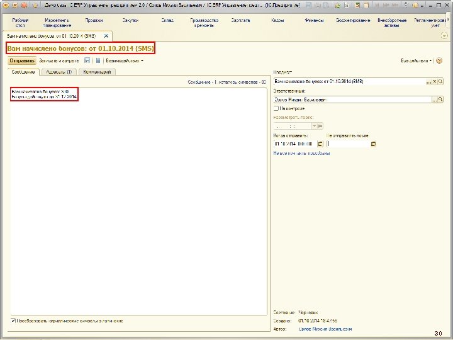
Task: Expand the Рассмотреть после dropdown arrow
Action: coord(315,126)
